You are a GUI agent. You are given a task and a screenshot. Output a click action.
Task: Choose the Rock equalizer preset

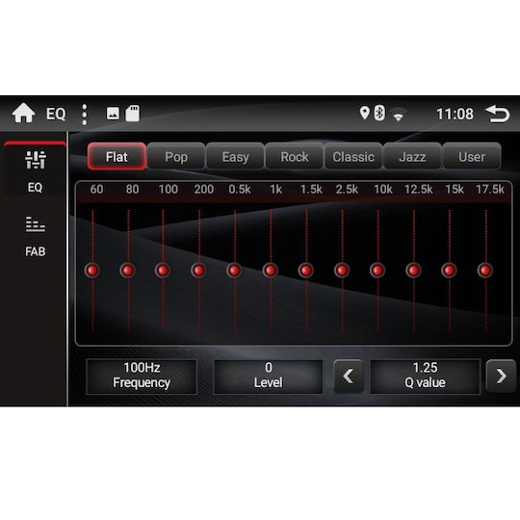[294, 157]
